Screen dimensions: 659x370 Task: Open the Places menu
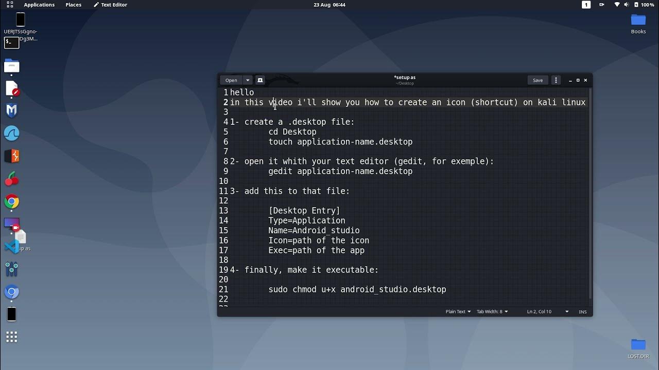tap(73, 5)
